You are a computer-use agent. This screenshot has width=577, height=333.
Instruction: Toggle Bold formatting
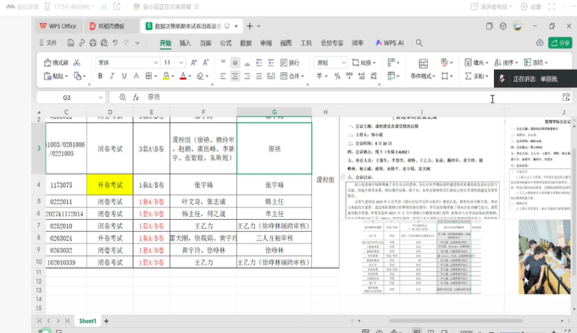pos(100,76)
